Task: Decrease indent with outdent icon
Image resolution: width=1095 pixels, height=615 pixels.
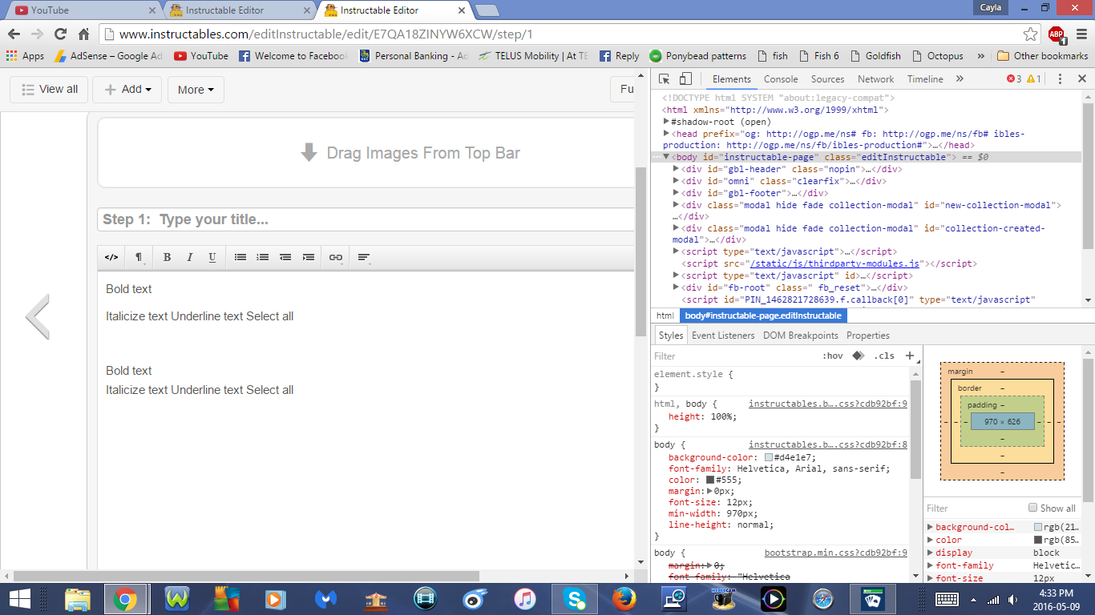Action: (285, 258)
